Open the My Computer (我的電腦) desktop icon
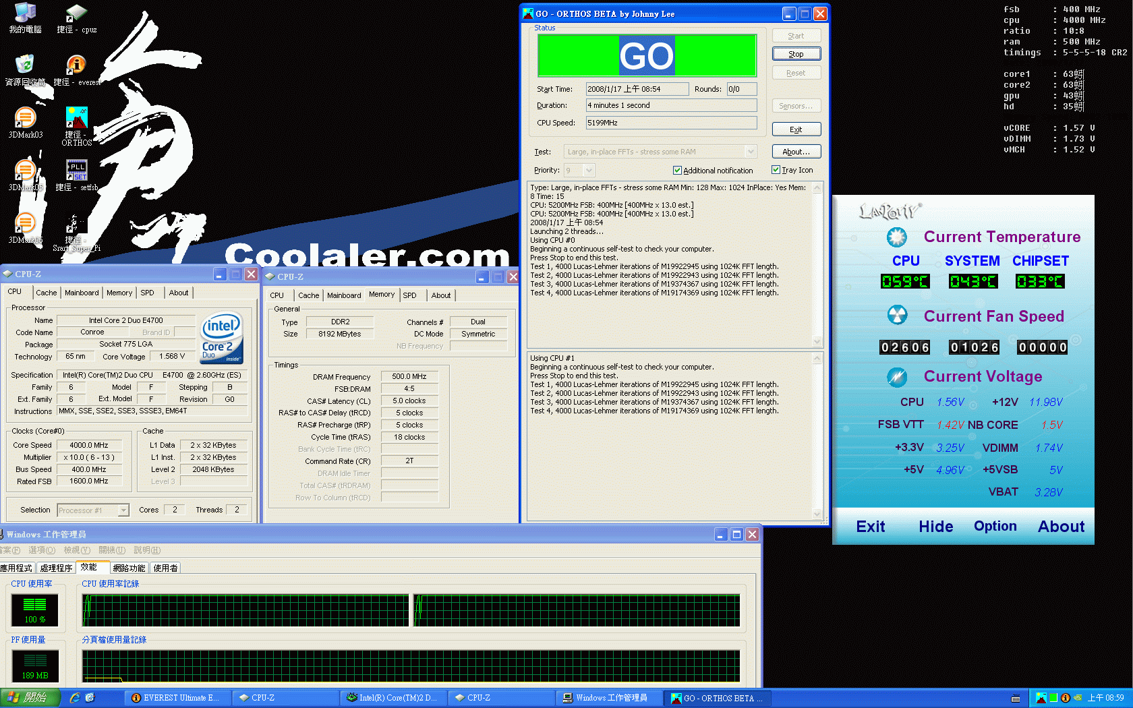Viewport: 1133px width, 708px height. (25, 18)
